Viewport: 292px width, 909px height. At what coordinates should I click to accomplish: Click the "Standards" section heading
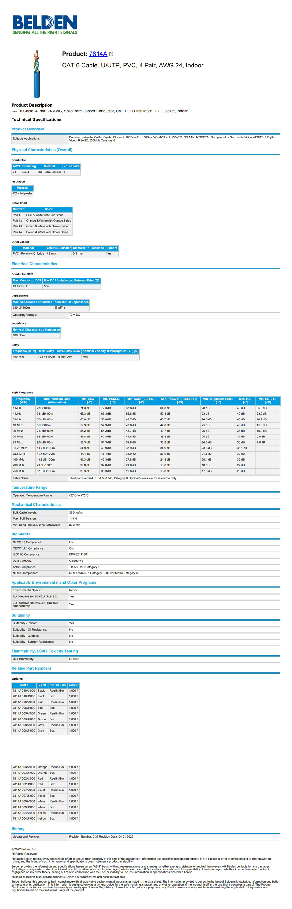point(21,534)
